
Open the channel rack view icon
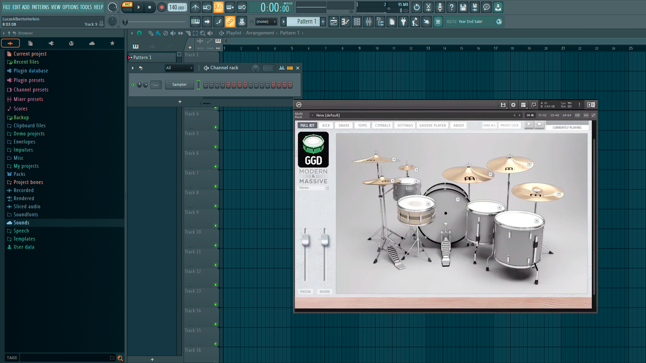pos(357,22)
